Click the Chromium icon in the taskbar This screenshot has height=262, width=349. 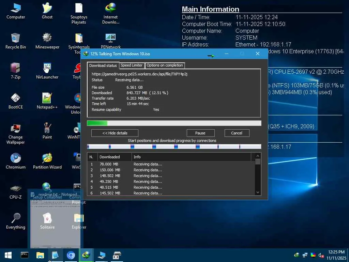(71, 255)
